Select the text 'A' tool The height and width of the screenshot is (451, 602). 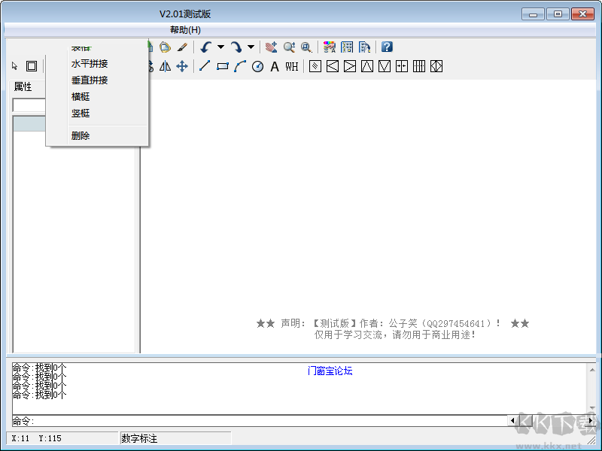click(275, 67)
